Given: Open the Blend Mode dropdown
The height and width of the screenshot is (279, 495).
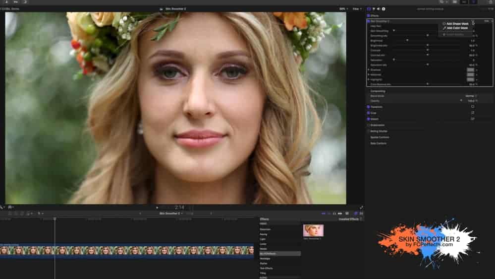Looking at the screenshot, I should 471,96.
